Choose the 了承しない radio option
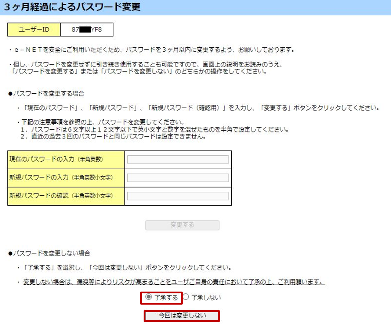Viewport: 391px width, 325px height. pyautogui.click(x=186, y=297)
